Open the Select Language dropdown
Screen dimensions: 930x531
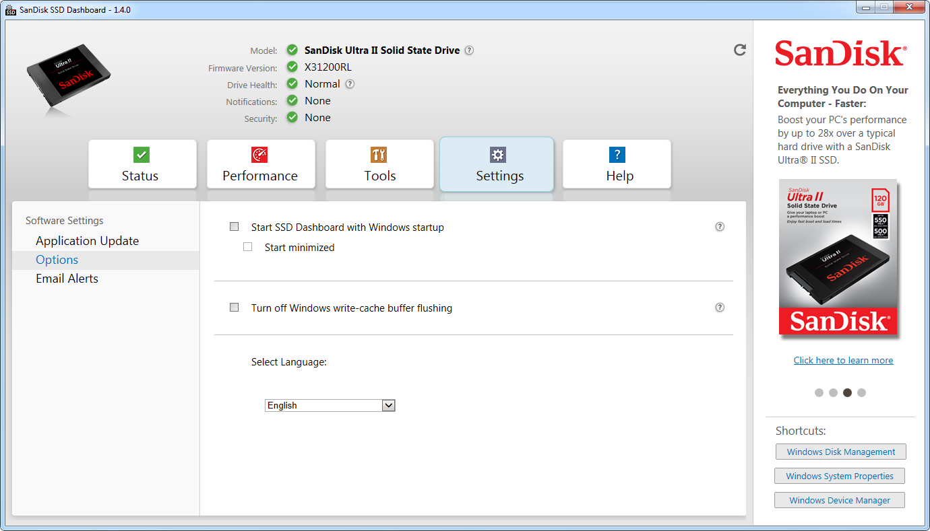[330, 405]
